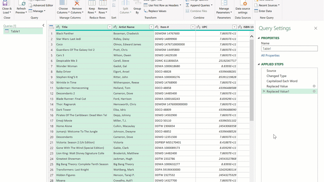Collapse the APPLIED STEPS section
Viewport: 324px width, 182px height.
pyautogui.click(x=259, y=64)
